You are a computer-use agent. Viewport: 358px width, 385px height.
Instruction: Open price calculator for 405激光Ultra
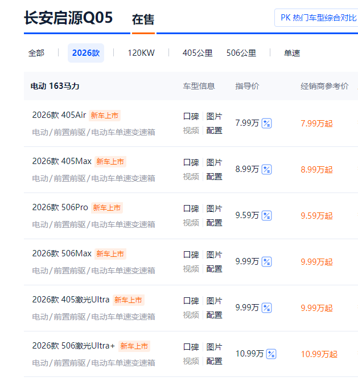pyautogui.click(x=266, y=308)
